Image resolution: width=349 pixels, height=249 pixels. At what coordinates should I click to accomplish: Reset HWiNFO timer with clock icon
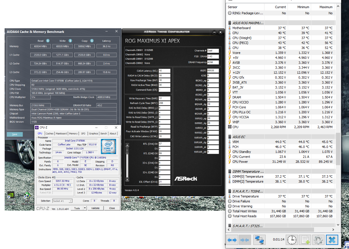[x=292, y=240]
